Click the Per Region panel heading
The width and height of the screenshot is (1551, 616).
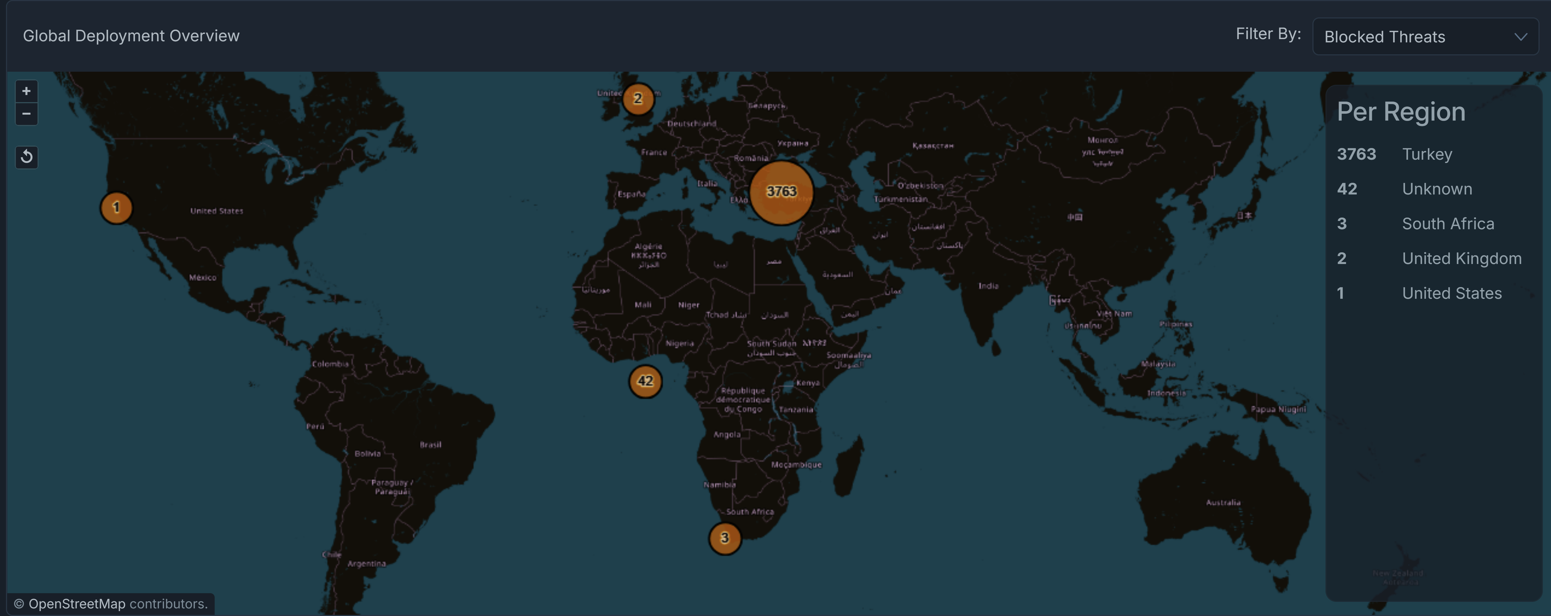1400,112
